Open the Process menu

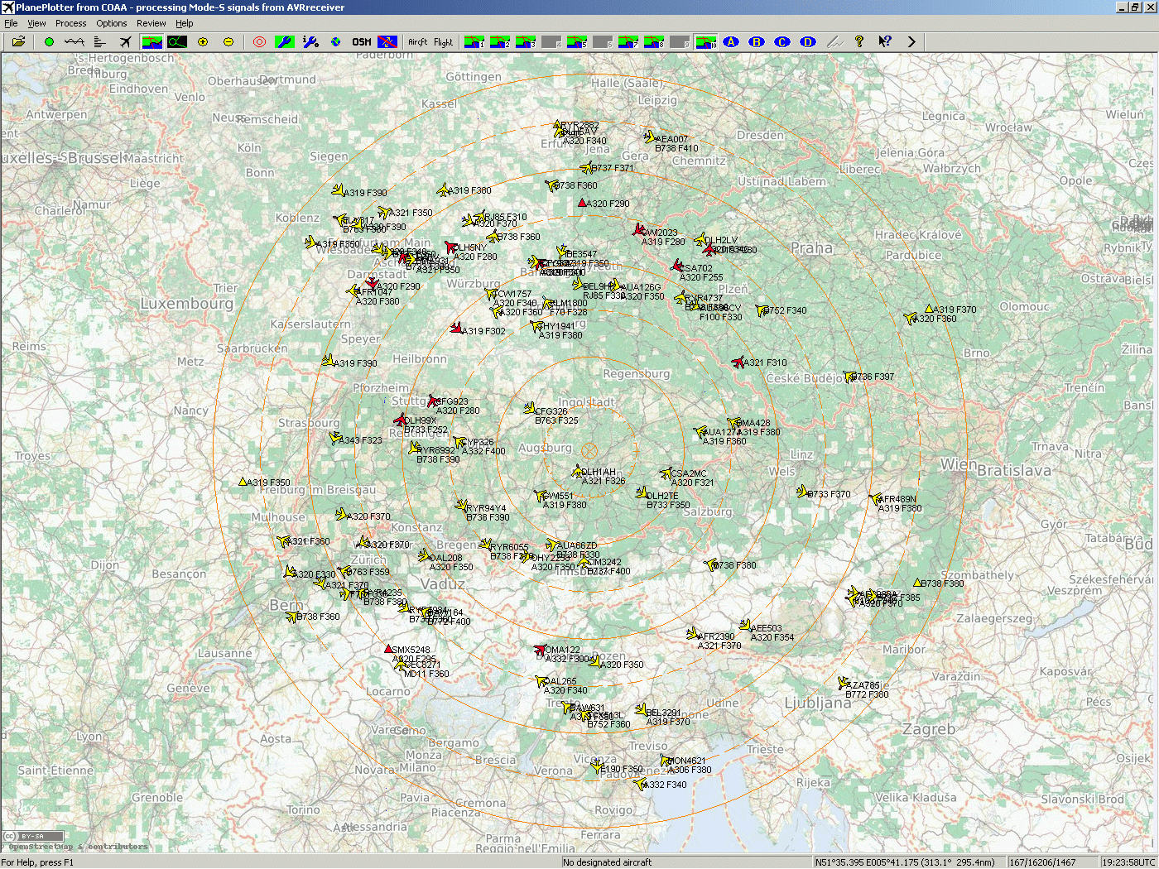70,23
